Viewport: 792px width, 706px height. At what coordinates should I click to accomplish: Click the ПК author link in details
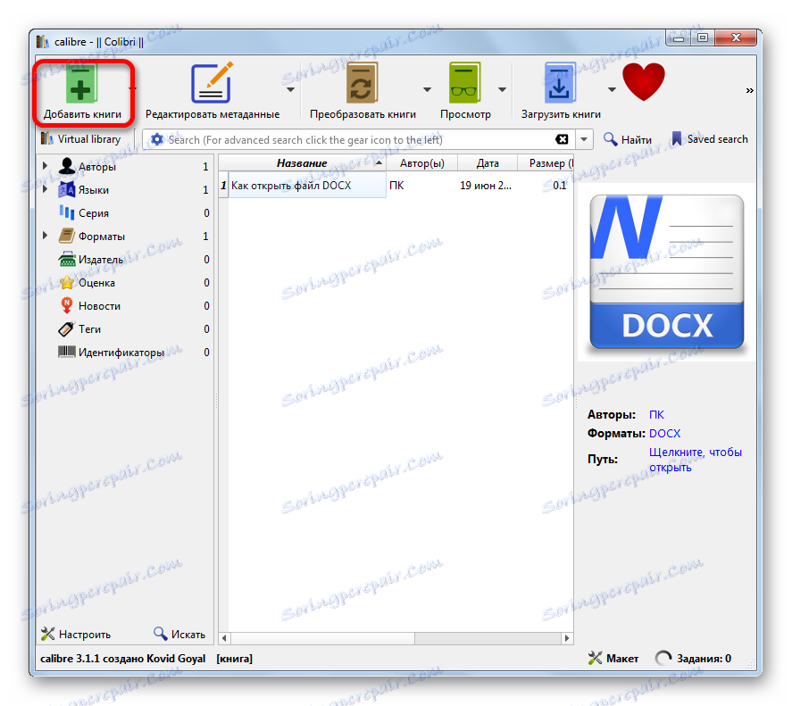[656, 415]
